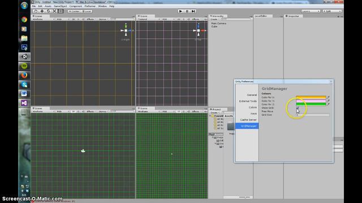362x203 pixels.
Task: Select the Rect transform tool in the toolbar
Action: click(61, 11)
